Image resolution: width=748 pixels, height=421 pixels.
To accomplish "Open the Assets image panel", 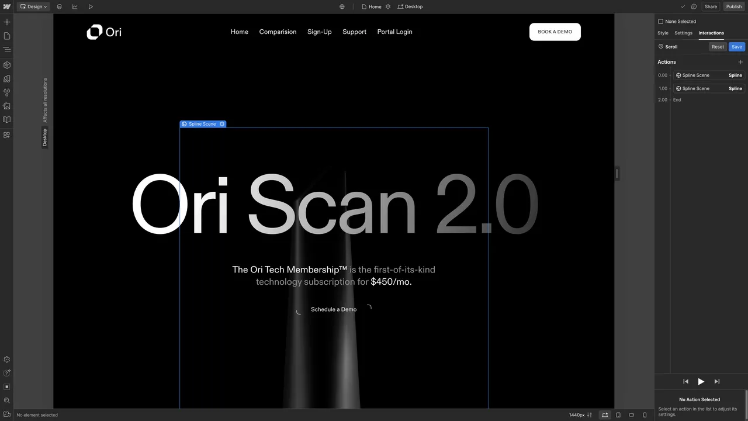I will (x=7, y=106).
